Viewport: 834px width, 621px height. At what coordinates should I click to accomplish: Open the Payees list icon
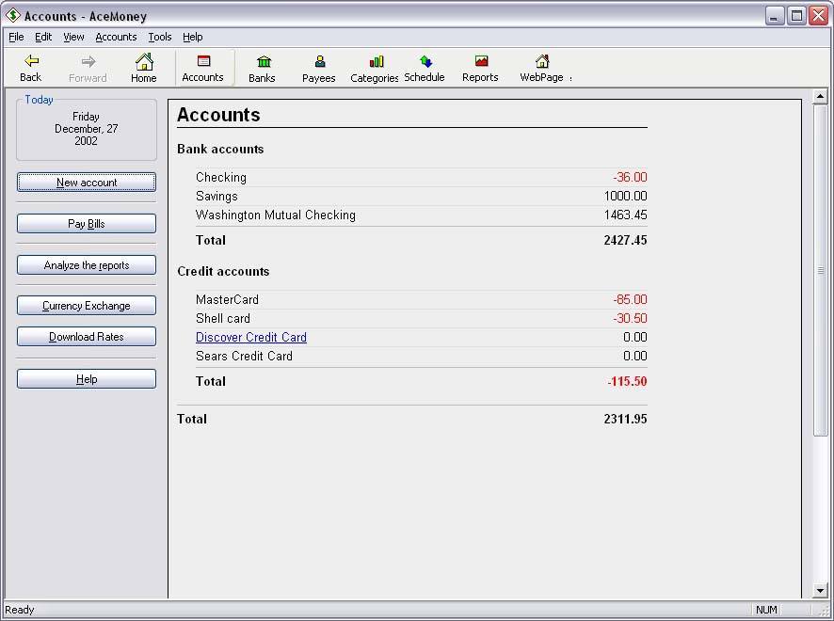point(318,67)
